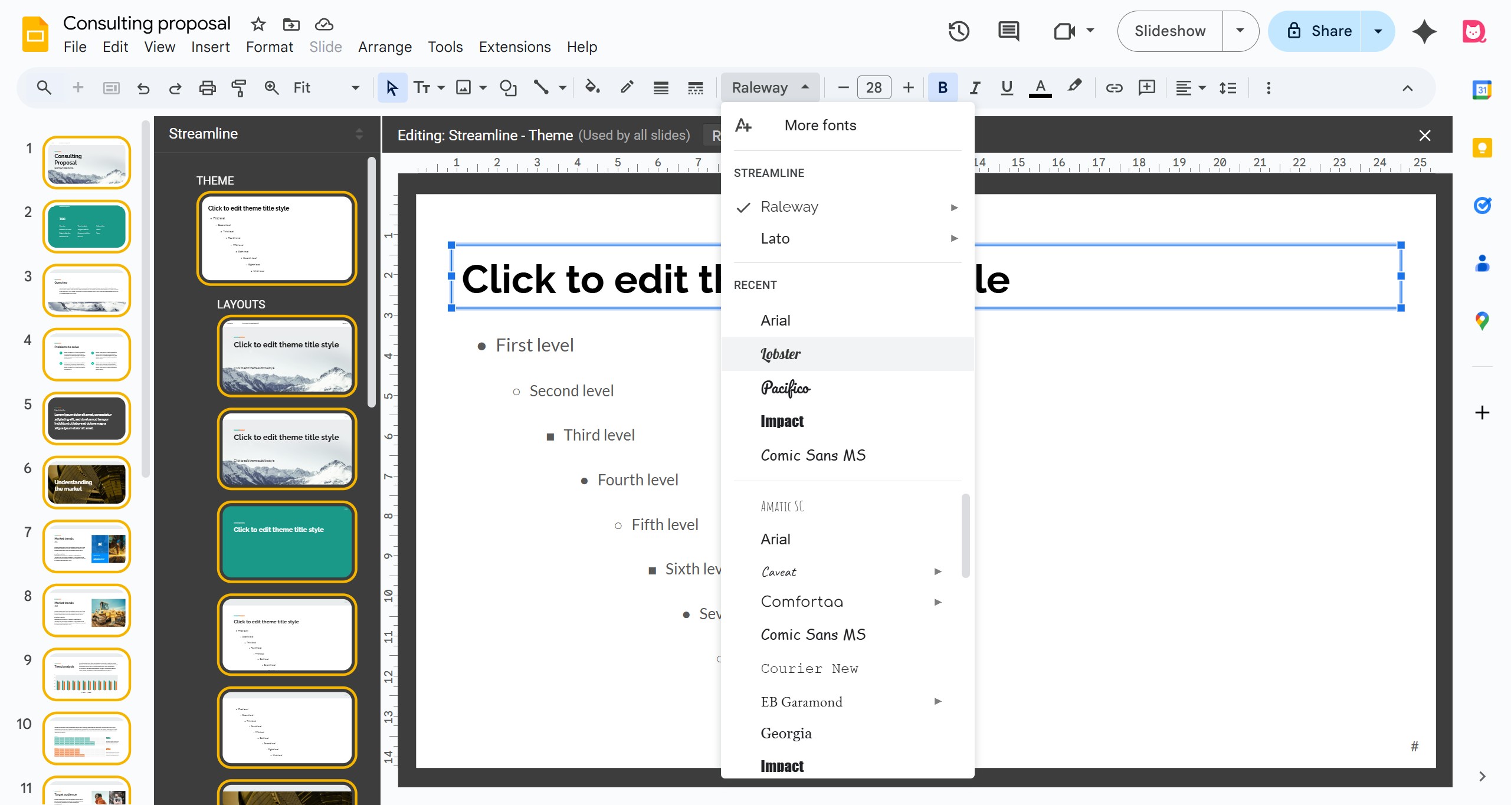Click the insert link icon

click(1114, 88)
